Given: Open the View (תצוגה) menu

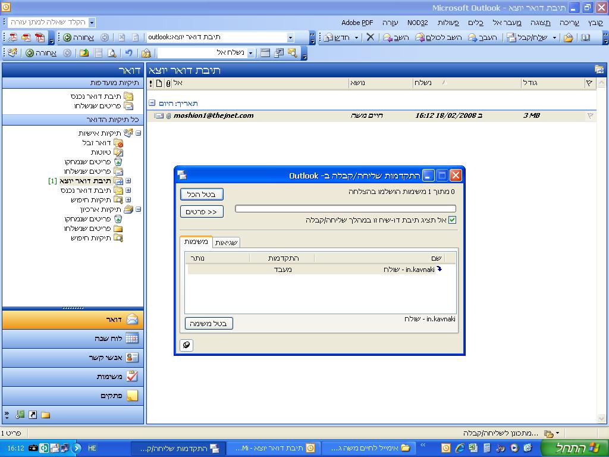Looking at the screenshot, I should [x=540, y=23].
